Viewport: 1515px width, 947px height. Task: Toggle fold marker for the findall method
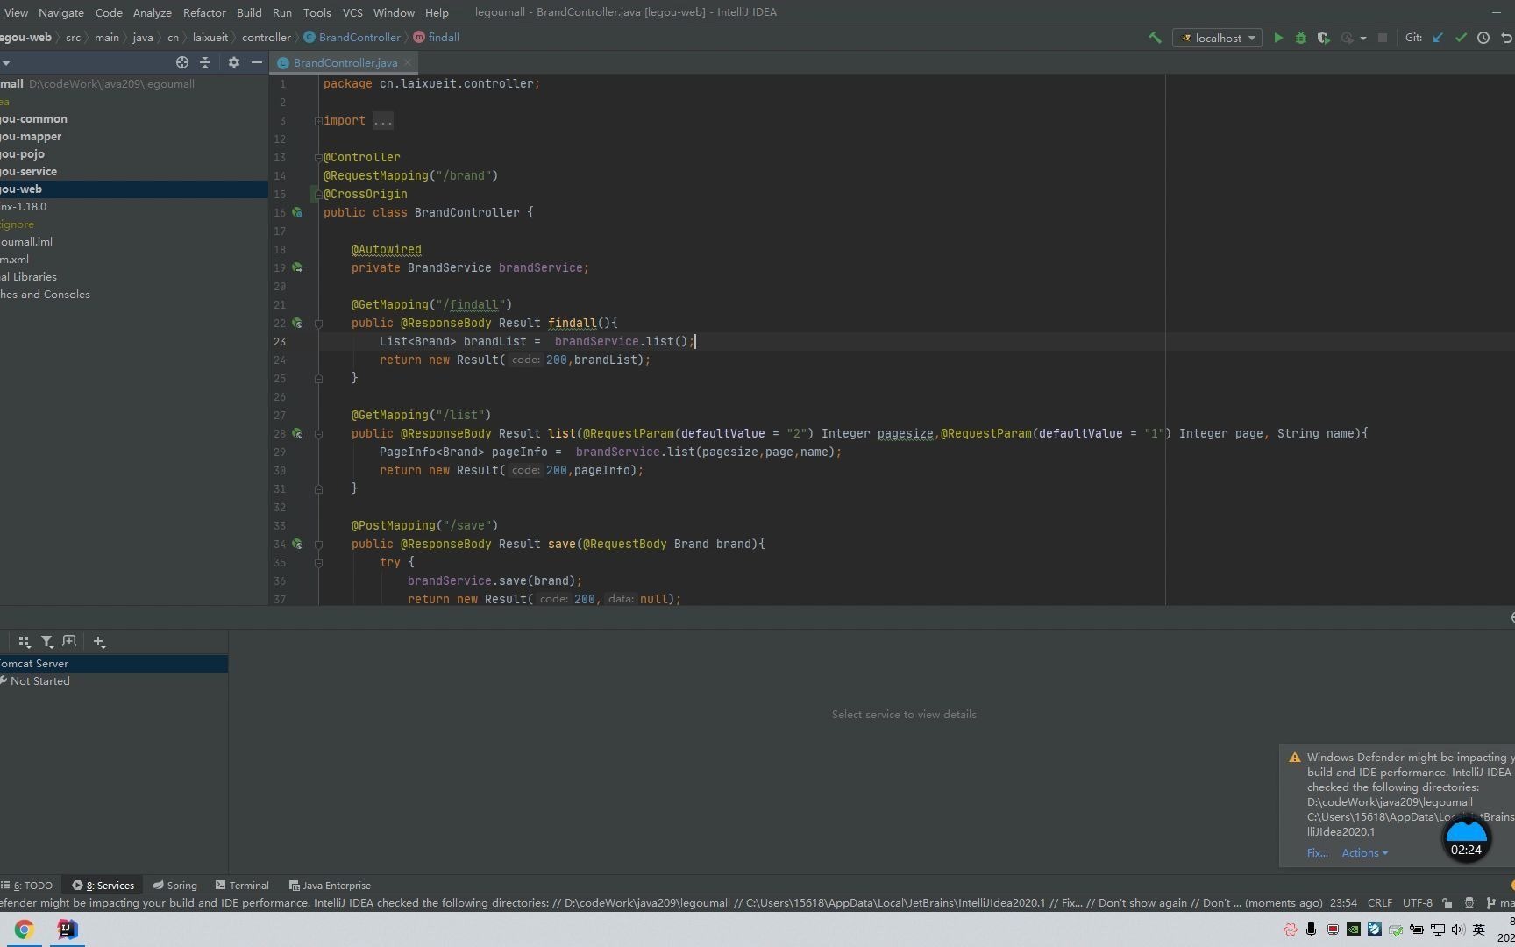click(318, 324)
